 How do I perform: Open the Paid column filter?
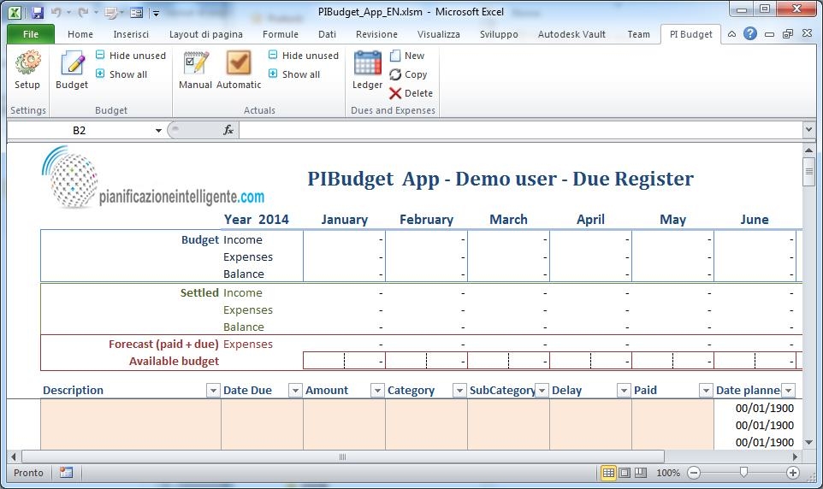(x=706, y=390)
